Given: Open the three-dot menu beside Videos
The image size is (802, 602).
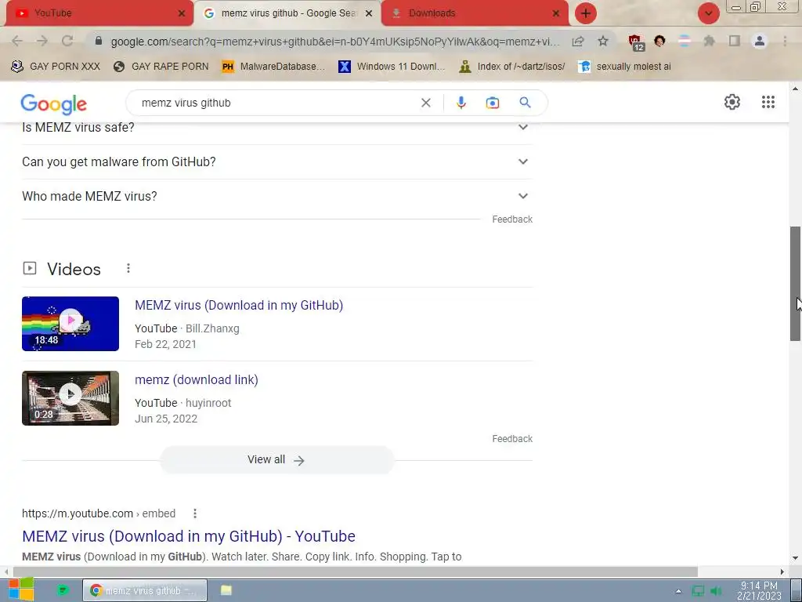Looking at the screenshot, I should coord(128,268).
